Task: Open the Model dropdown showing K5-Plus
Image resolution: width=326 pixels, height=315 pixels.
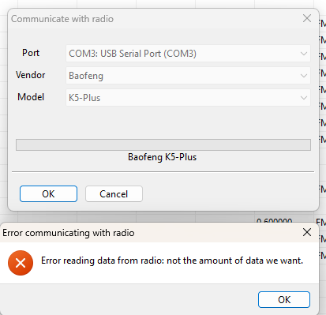Action: click(x=188, y=98)
